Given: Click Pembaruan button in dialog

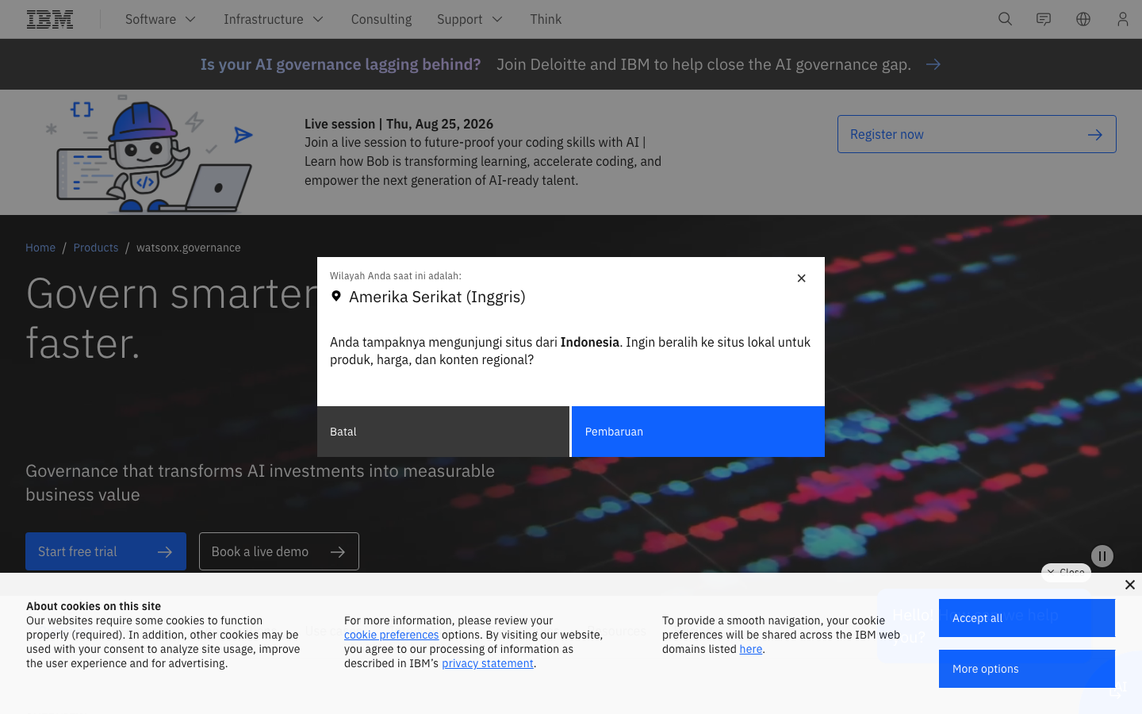Looking at the screenshot, I should (x=698, y=432).
